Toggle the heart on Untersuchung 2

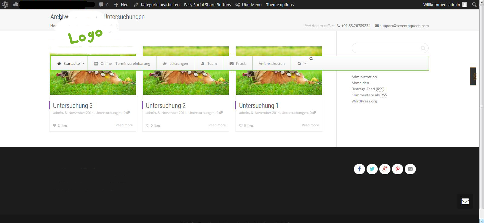pyautogui.click(x=148, y=125)
